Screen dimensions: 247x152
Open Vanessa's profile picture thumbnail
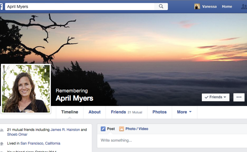pyautogui.click(x=197, y=6)
